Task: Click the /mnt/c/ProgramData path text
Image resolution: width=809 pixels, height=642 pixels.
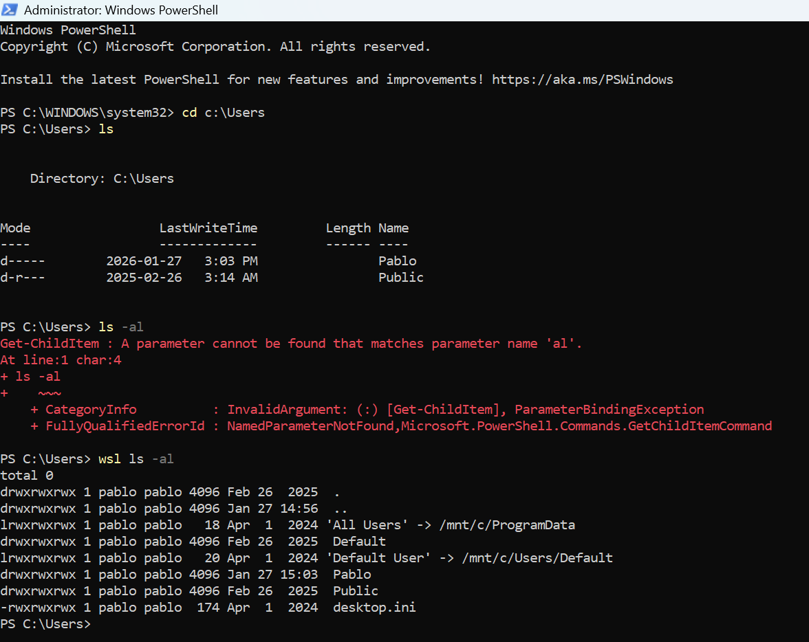Action: point(507,525)
